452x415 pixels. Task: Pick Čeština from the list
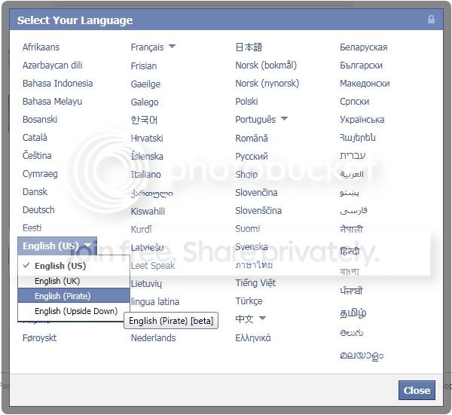37,156
